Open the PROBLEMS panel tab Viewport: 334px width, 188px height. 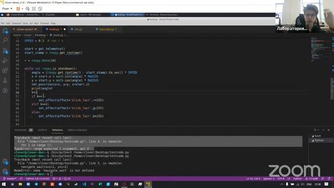point(20,130)
